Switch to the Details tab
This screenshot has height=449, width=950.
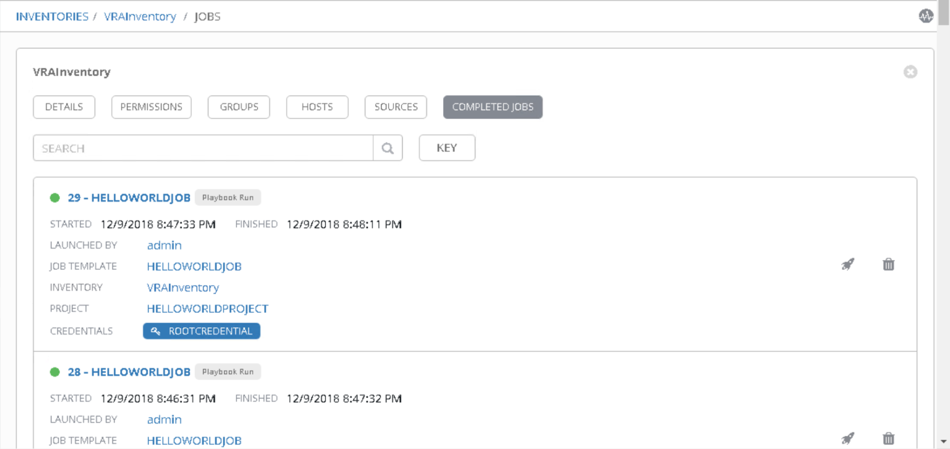click(x=64, y=107)
